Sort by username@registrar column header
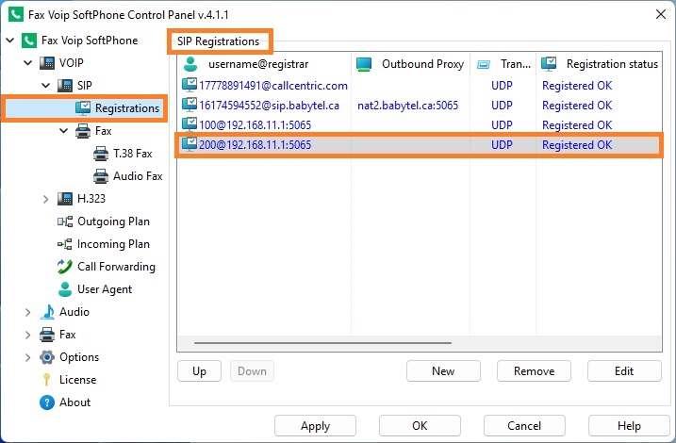 point(264,64)
